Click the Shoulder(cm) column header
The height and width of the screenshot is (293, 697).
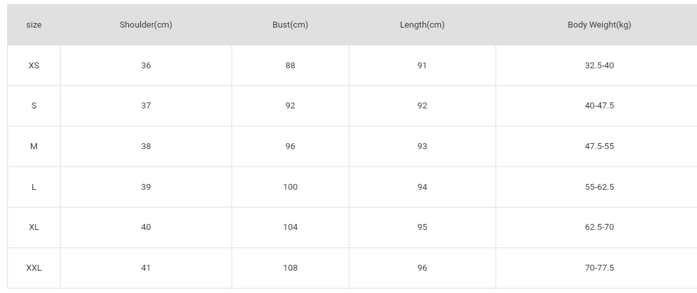coord(145,25)
